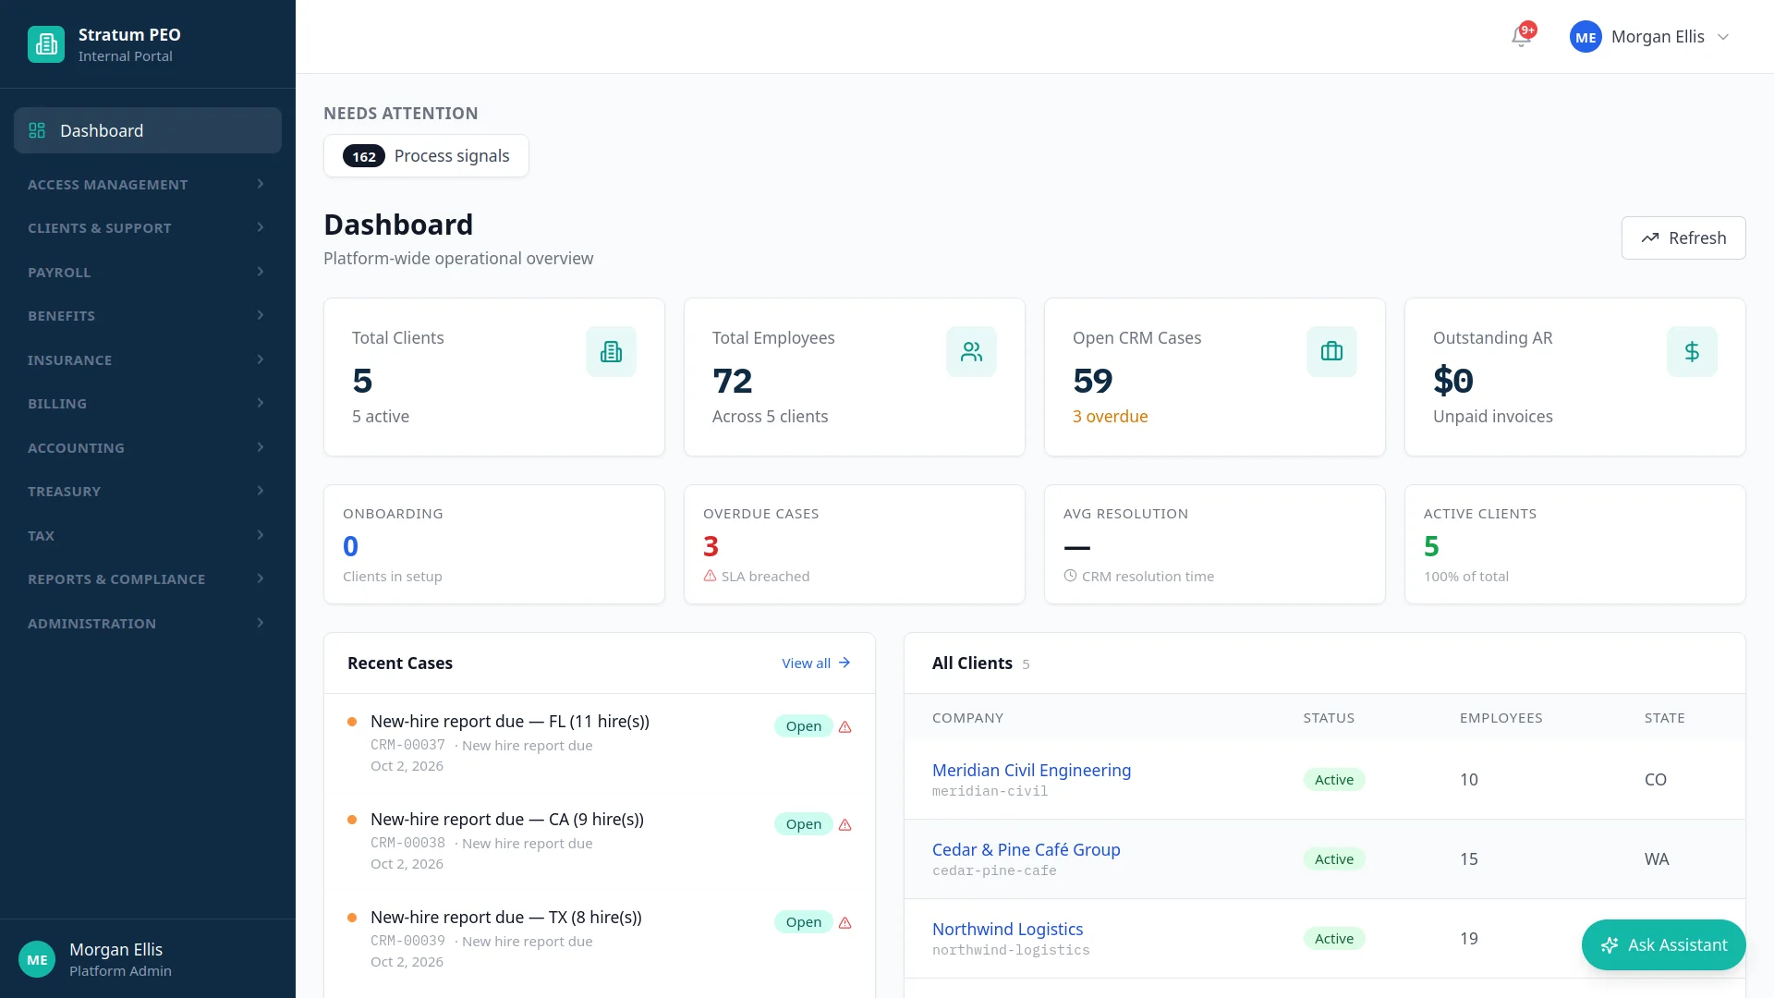
Task: Click the warning icon on CRM-00038 case
Action: (x=844, y=824)
